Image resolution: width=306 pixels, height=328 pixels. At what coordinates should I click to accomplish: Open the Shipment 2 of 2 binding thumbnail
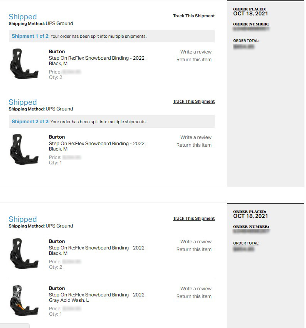(x=24, y=149)
